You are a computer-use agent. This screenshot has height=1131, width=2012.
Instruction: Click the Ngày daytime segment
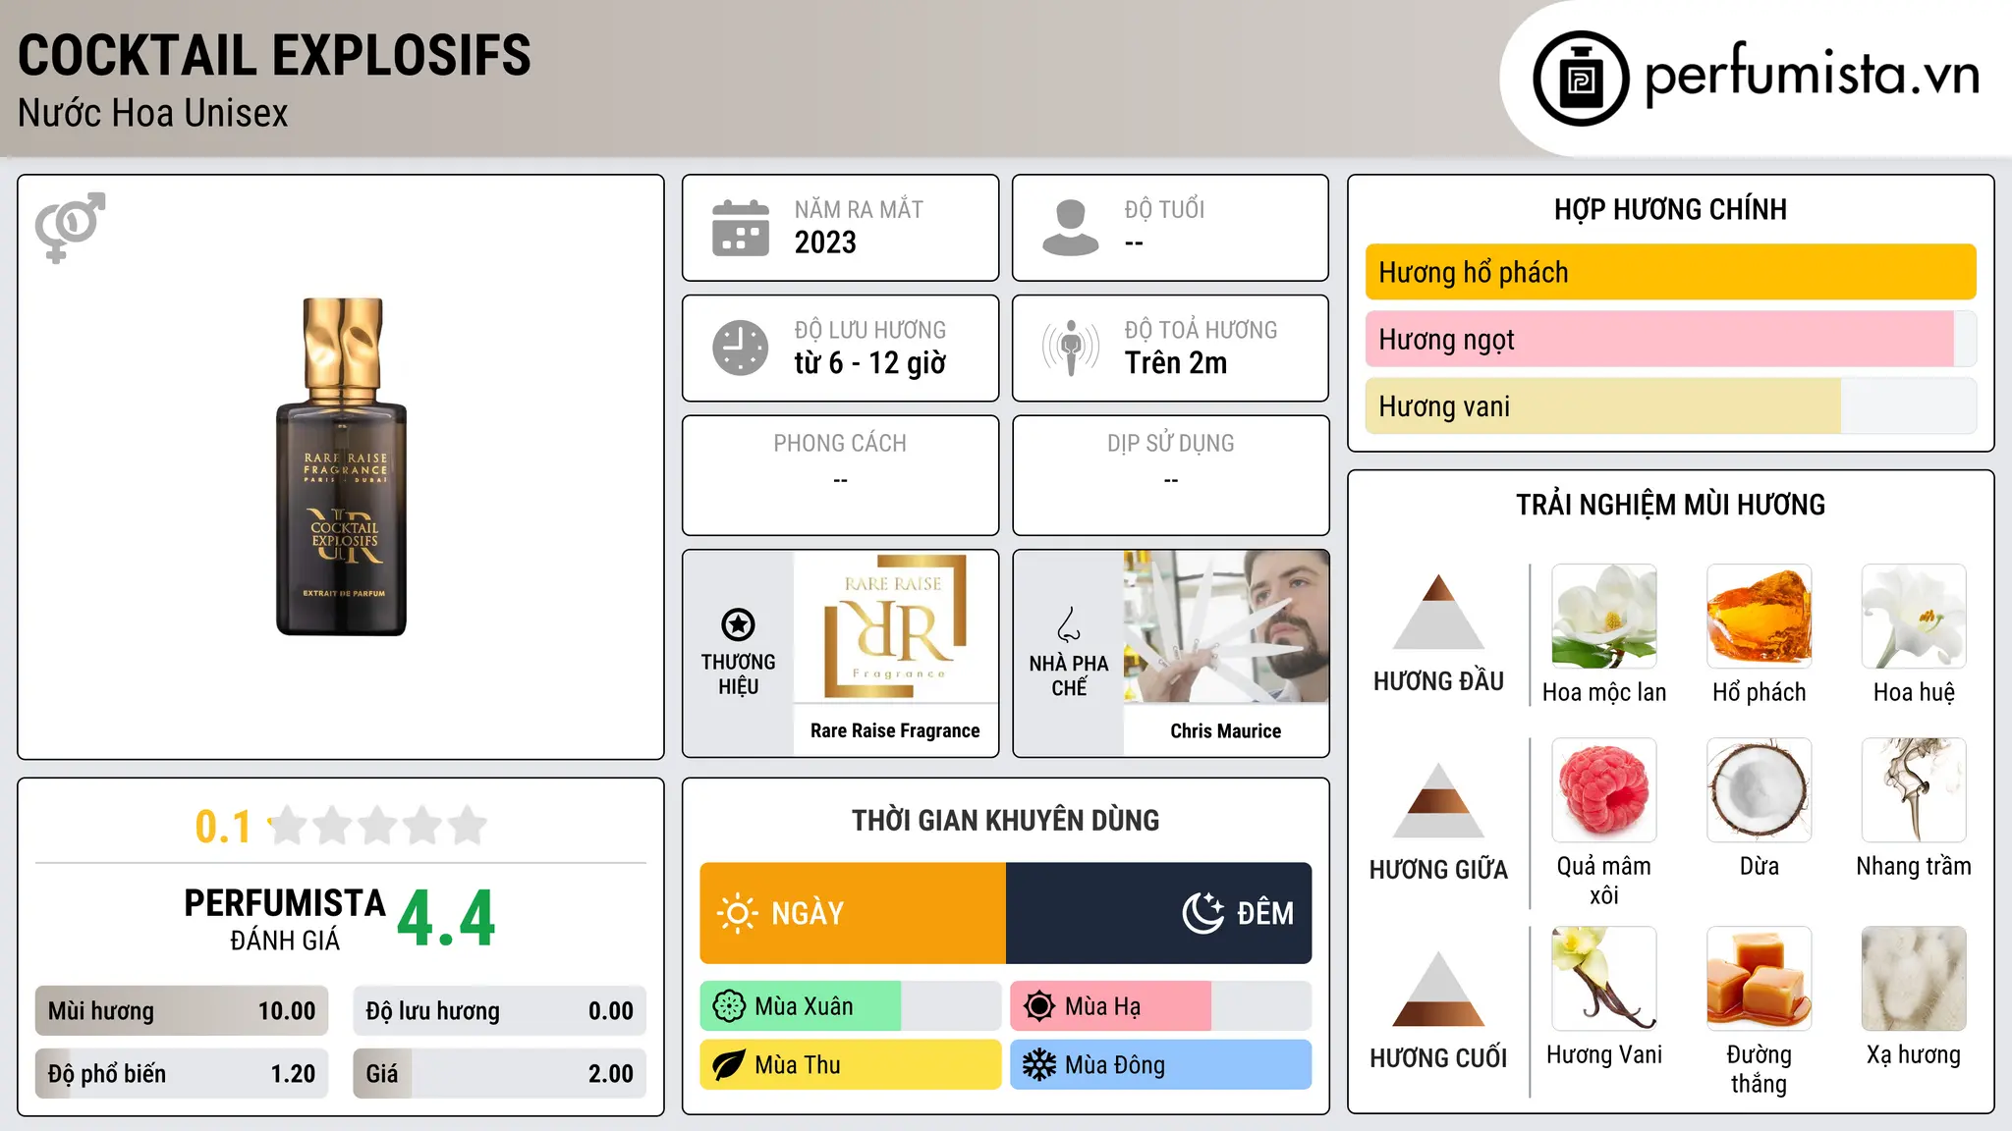[853, 913]
